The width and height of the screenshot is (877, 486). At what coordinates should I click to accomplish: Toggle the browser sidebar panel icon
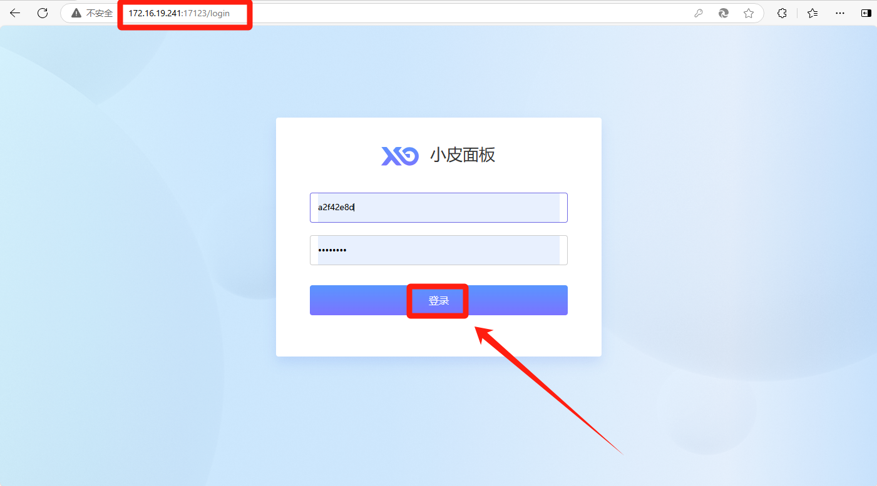(866, 13)
